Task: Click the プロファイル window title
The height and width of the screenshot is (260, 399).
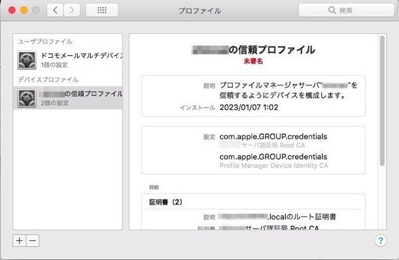Action: (199, 11)
